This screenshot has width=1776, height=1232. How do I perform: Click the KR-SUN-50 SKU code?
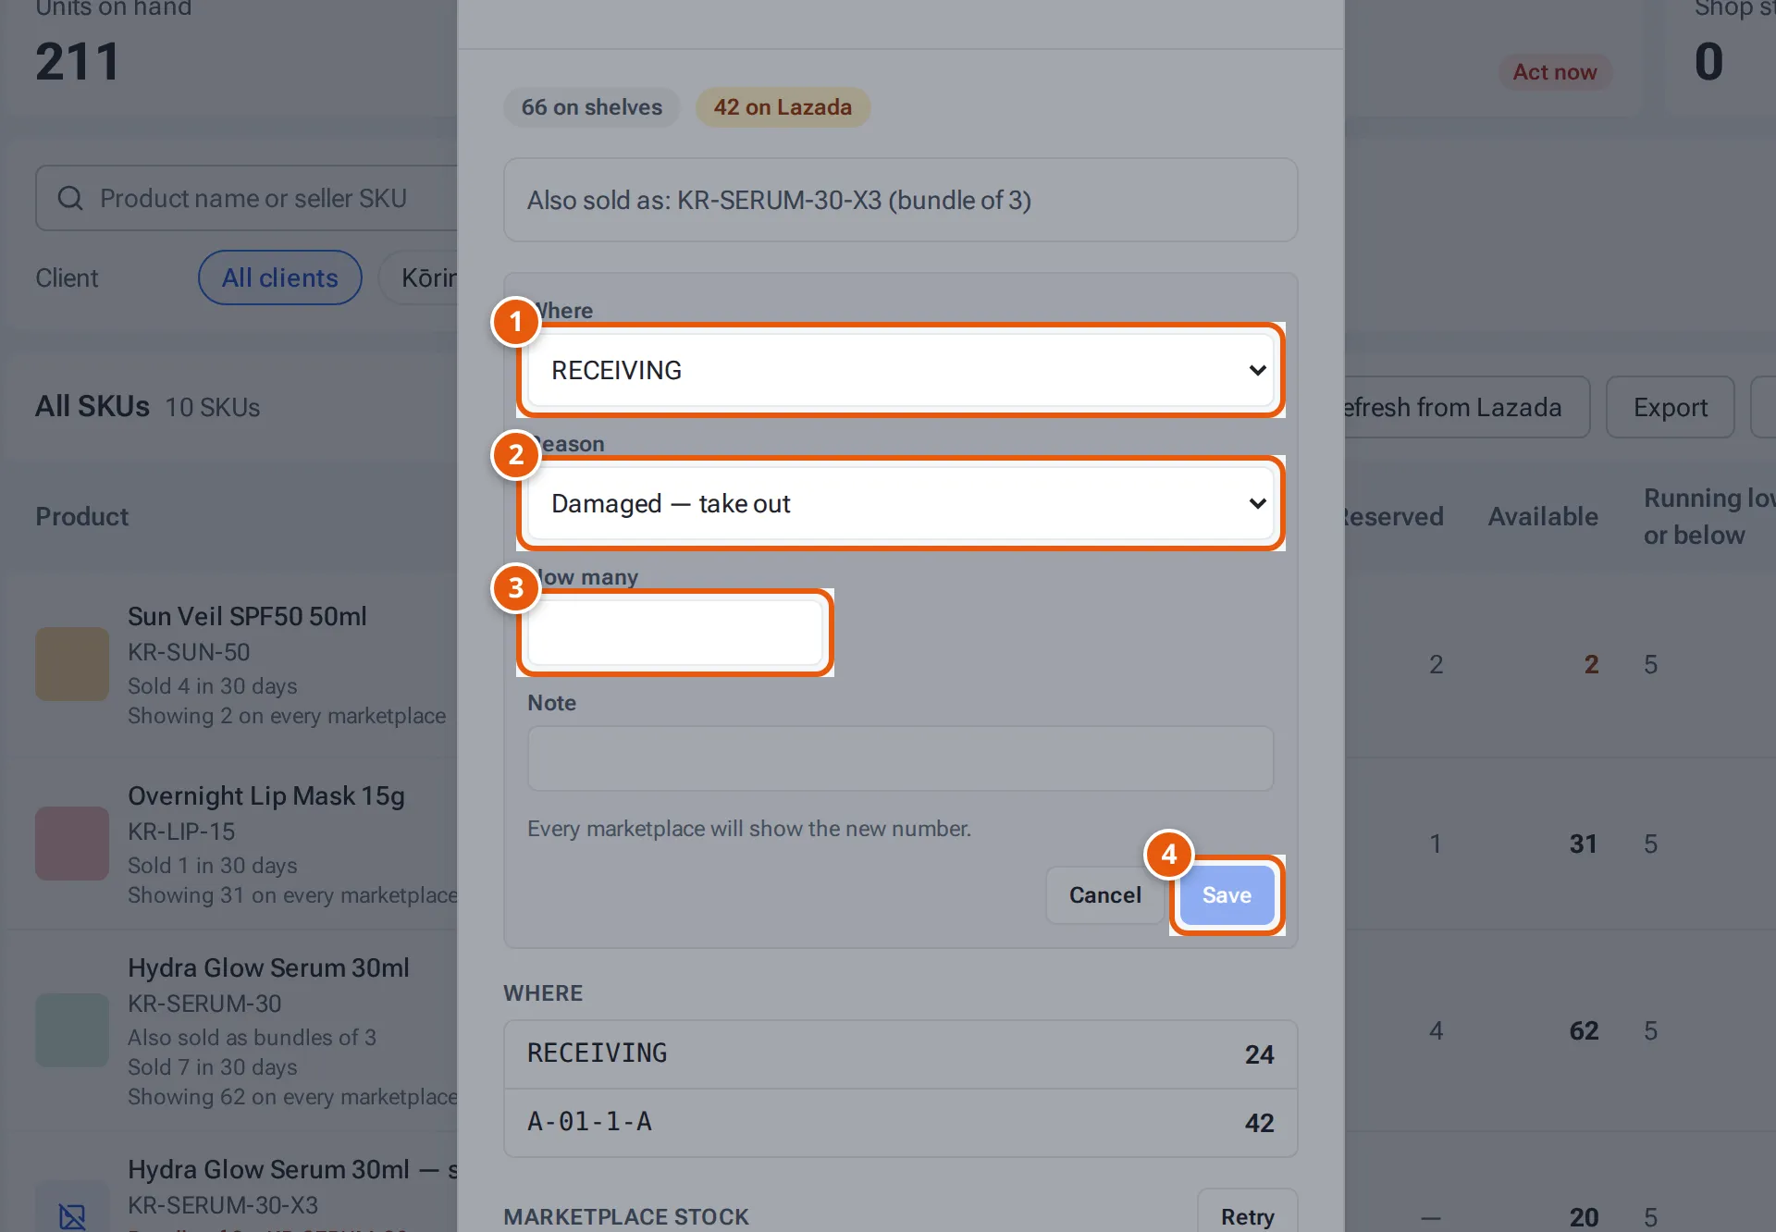(x=189, y=652)
